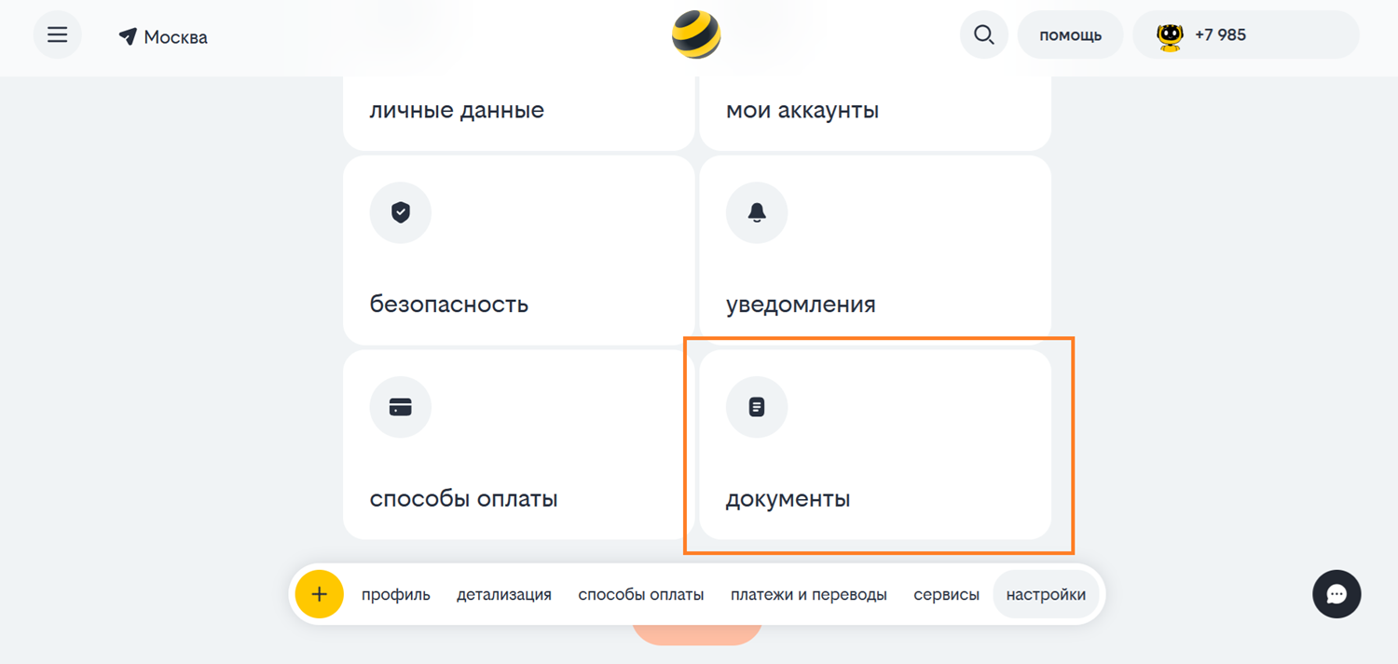Select Москва region text
The width and height of the screenshot is (1398, 664).
(176, 37)
